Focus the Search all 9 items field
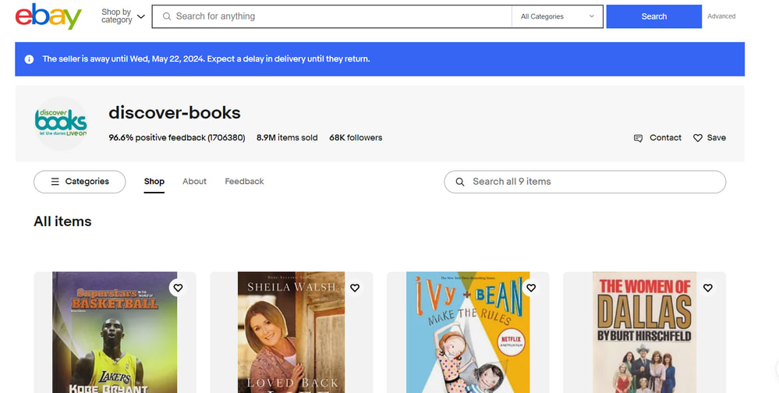This screenshot has height=393, width=779. click(x=585, y=182)
